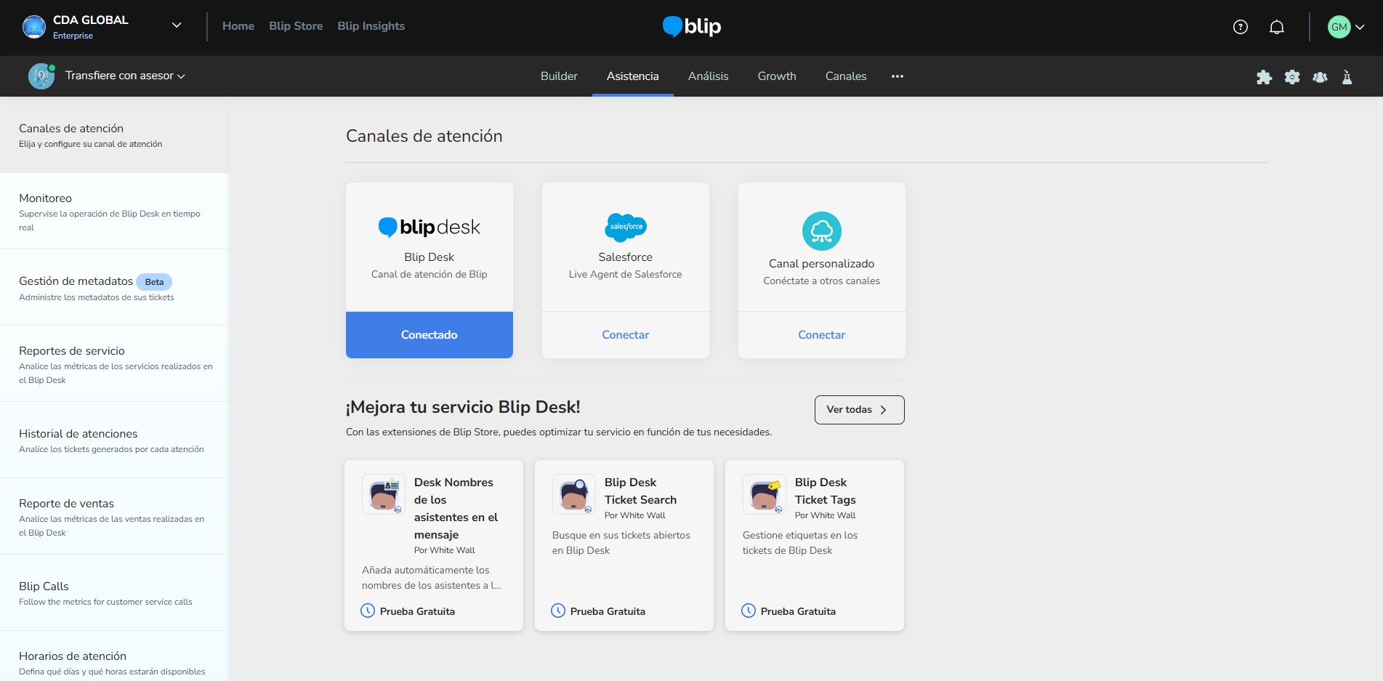Go to Home in top navigation

238,26
